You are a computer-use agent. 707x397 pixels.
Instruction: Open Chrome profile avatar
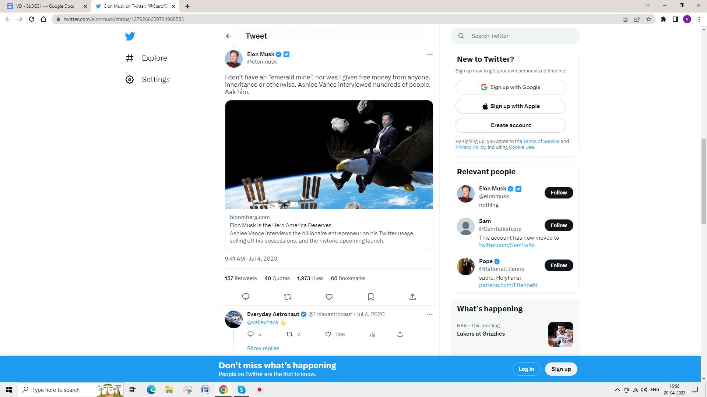pos(687,19)
